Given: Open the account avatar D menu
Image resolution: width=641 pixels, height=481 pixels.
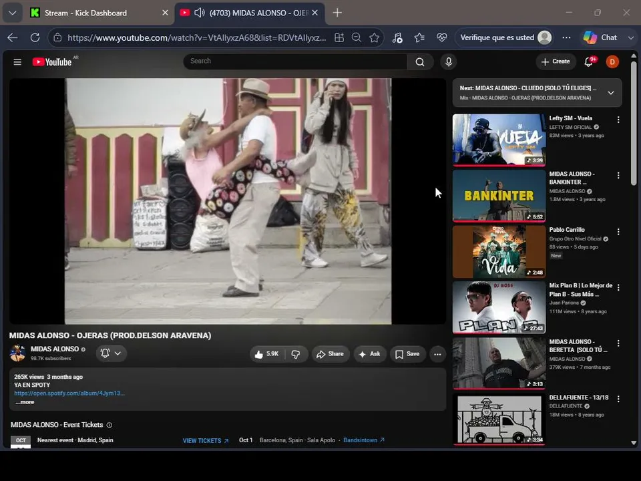Looking at the screenshot, I should 612,61.
